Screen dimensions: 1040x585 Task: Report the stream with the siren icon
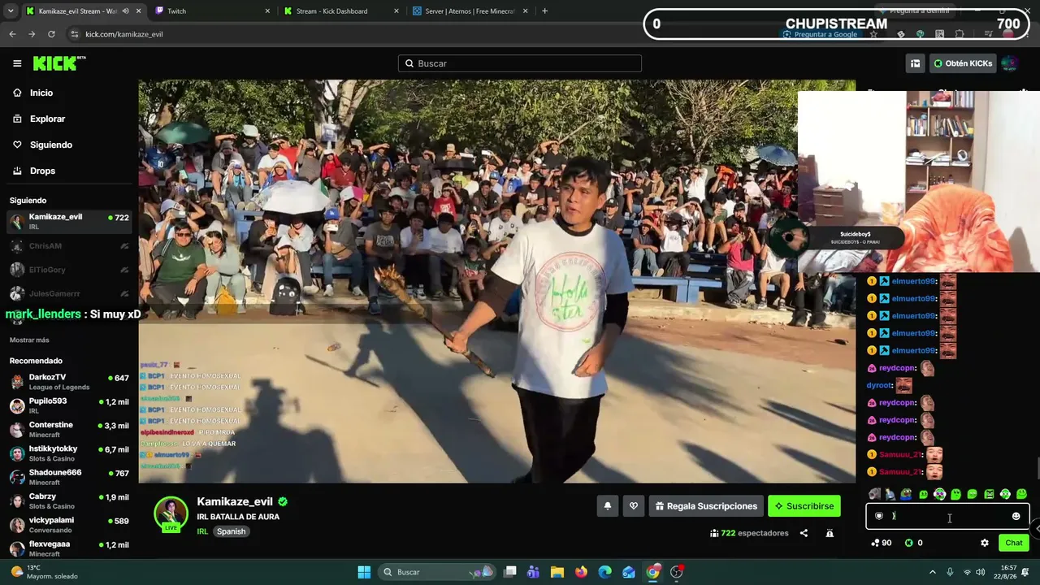click(830, 533)
